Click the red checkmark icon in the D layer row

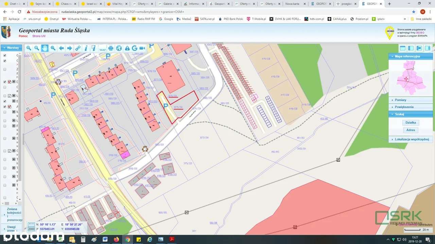pos(10,82)
